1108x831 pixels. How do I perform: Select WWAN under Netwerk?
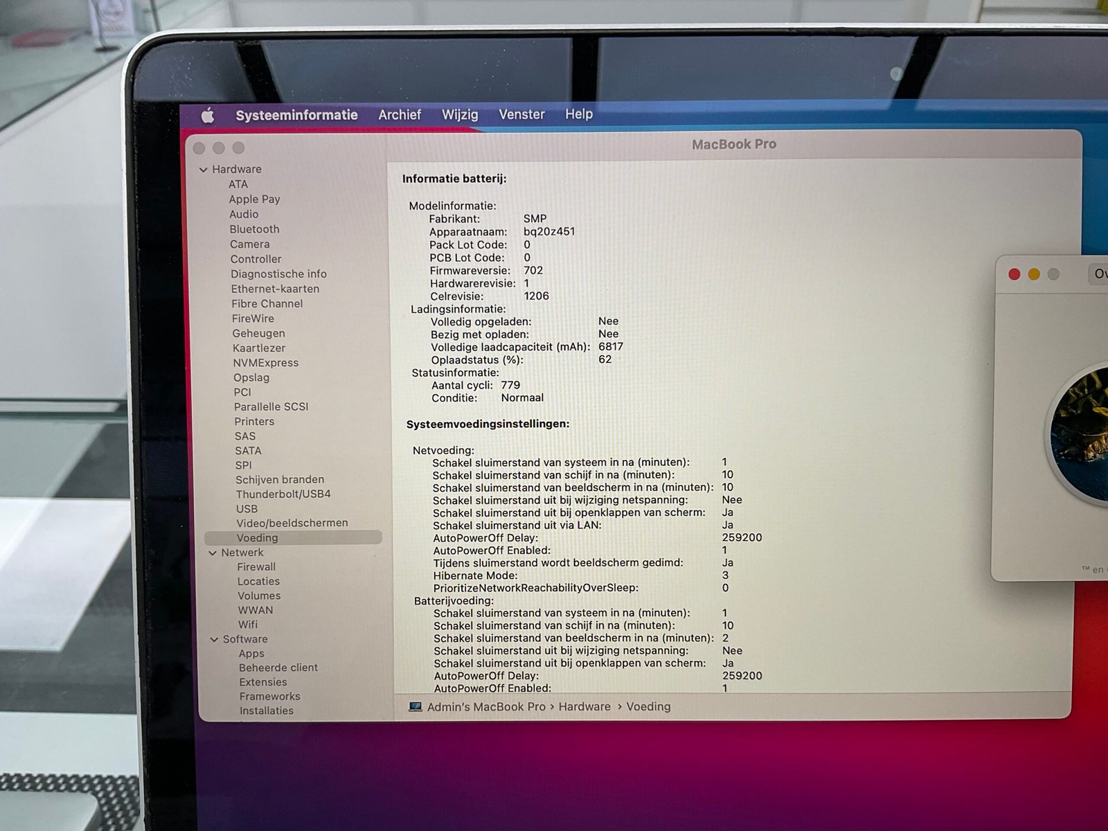click(256, 611)
